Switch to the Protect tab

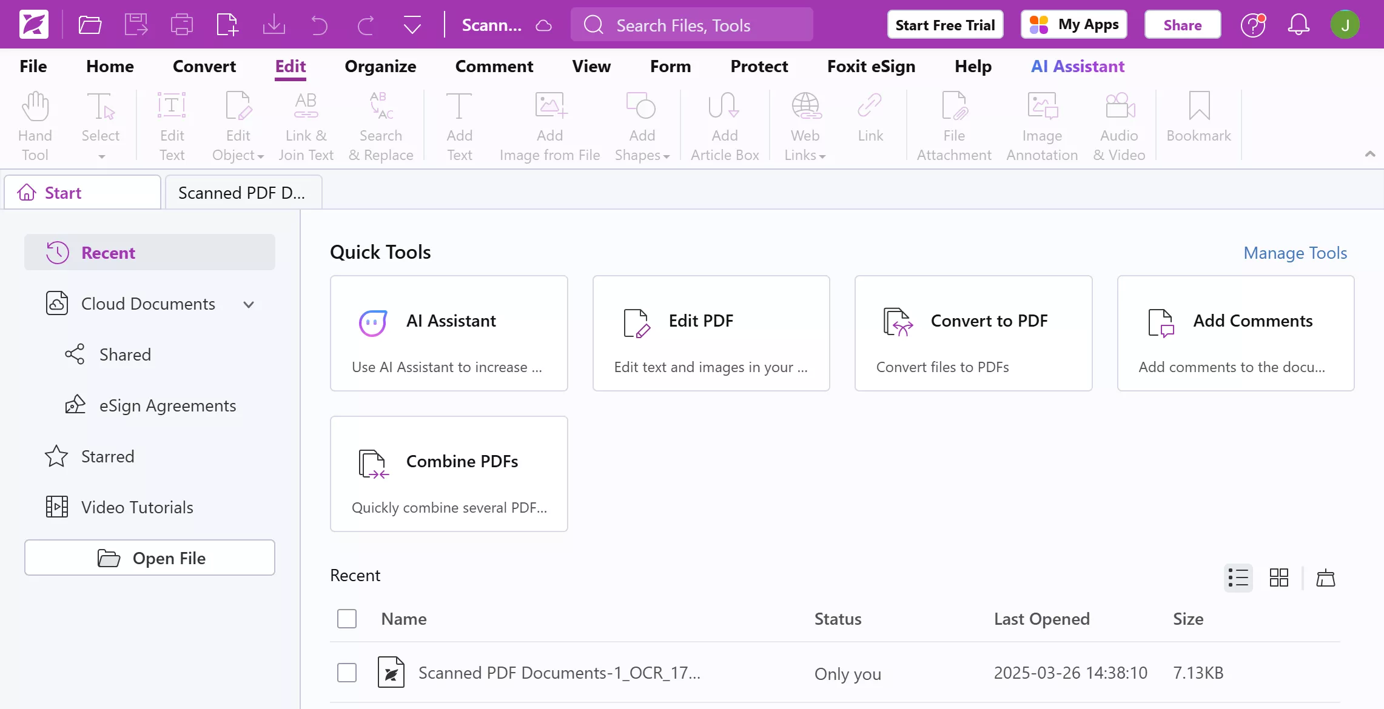coord(759,66)
